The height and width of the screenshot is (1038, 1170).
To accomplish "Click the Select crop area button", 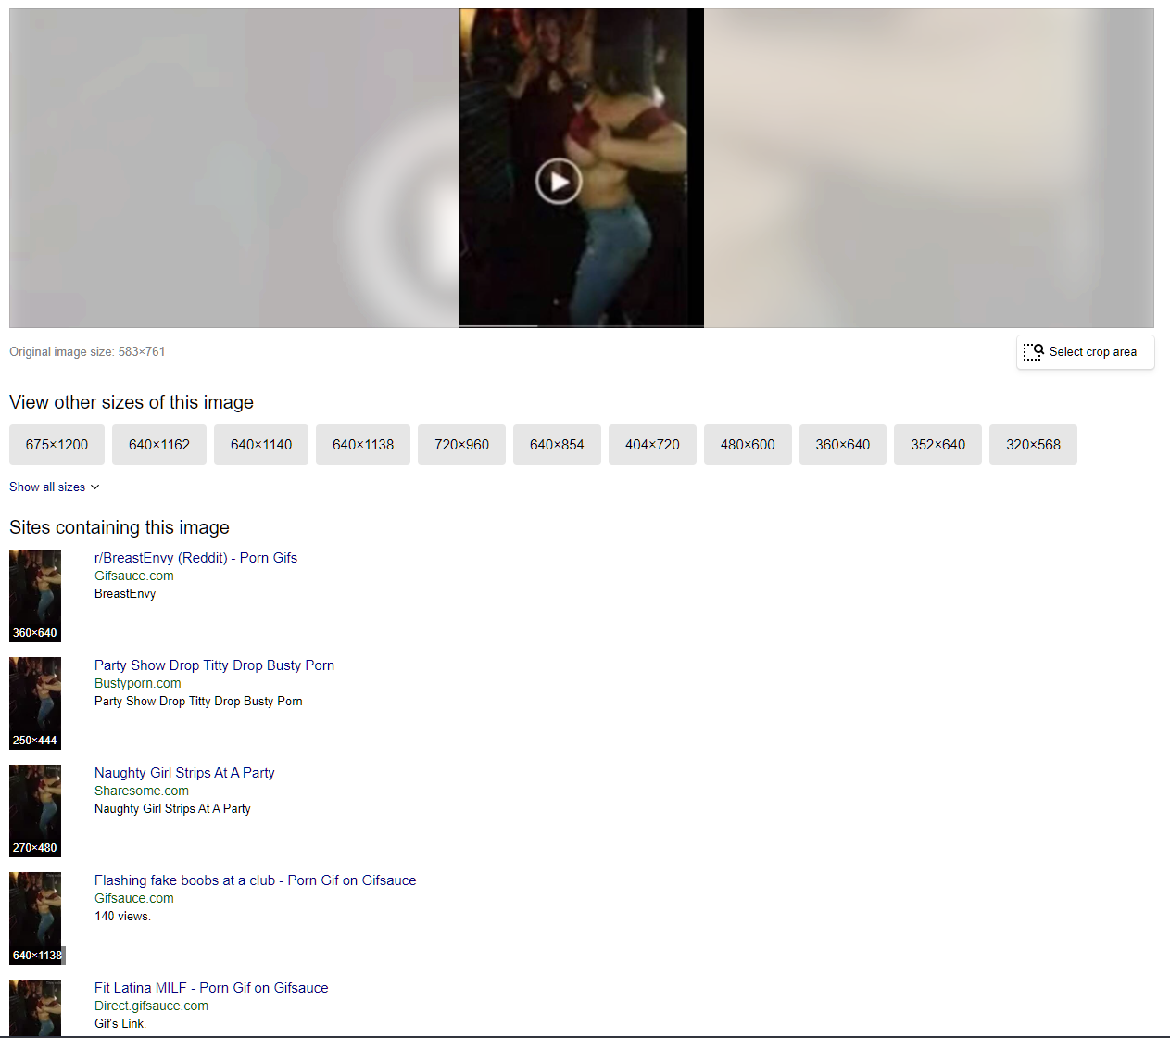I will pyautogui.click(x=1085, y=352).
